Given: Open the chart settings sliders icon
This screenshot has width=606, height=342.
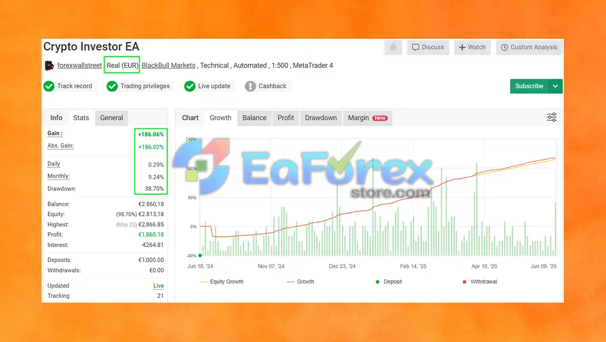Looking at the screenshot, I should [x=552, y=118].
